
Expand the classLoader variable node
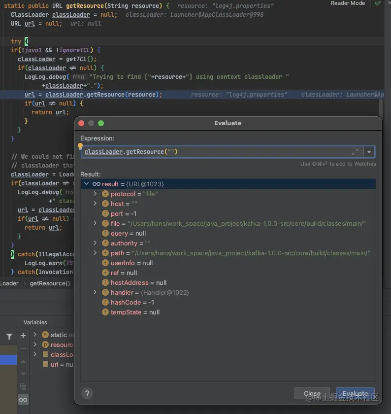[35, 354]
